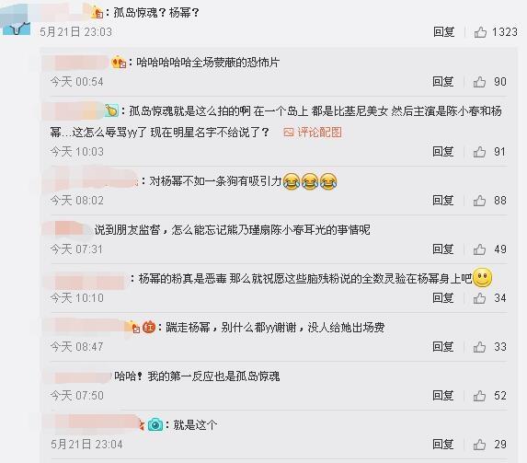Reply to the 今天 10:03 comment
This screenshot has width=527, height=463.
(443, 152)
